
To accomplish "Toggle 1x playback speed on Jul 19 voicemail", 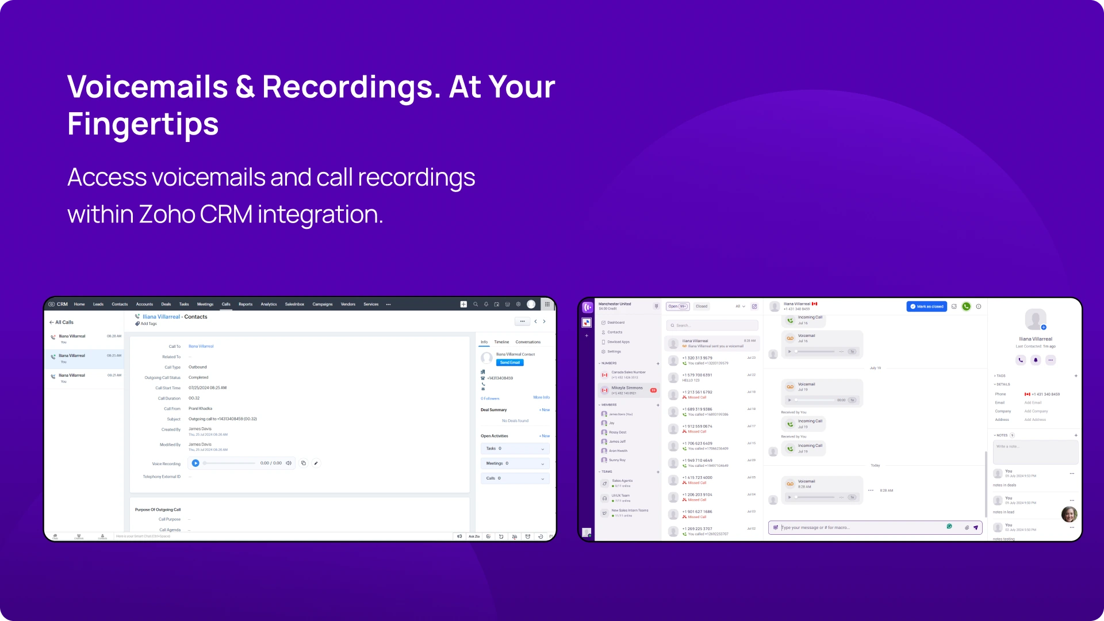I will [x=852, y=400].
